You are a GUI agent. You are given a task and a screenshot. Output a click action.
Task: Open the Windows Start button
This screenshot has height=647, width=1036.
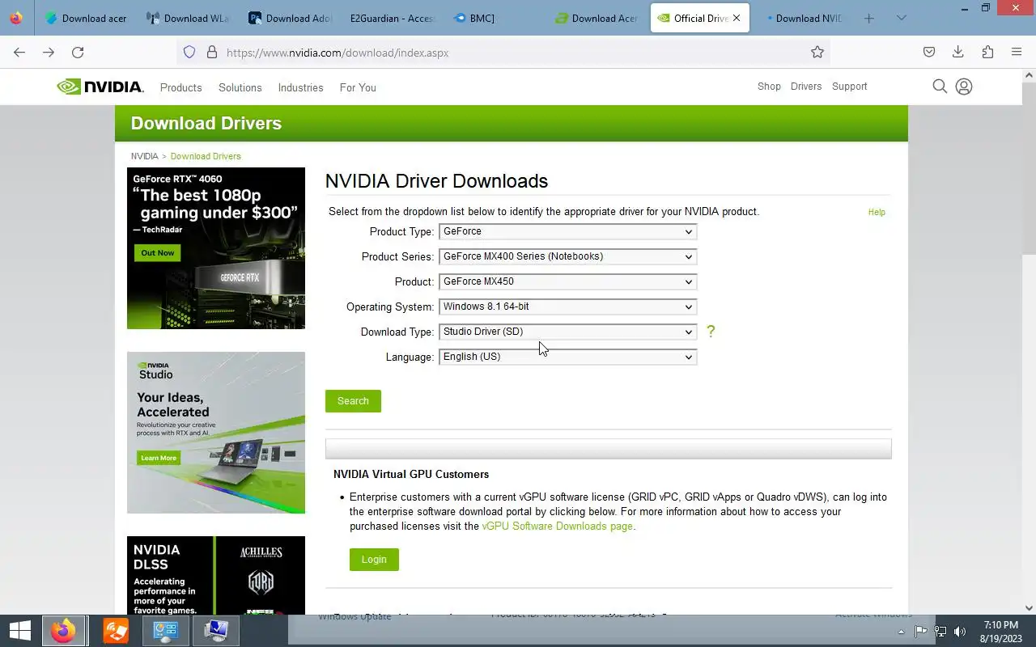(x=19, y=631)
